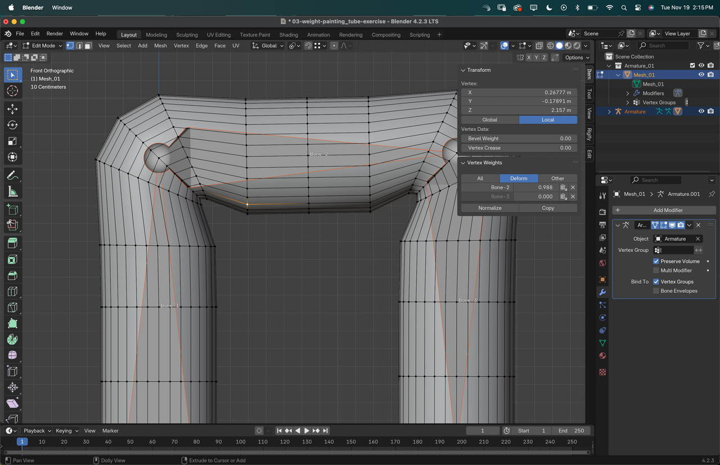Click the Normalize button
This screenshot has height=465, width=720.
490,208
